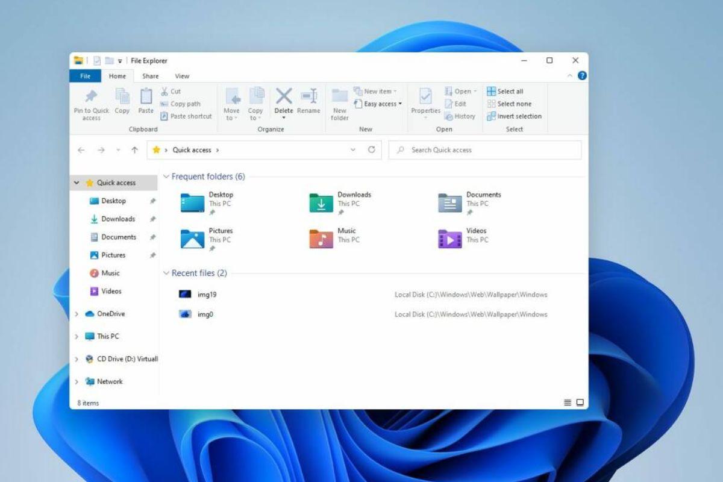723x482 pixels.
Task: Click the New folder icon
Action: click(x=340, y=96)
